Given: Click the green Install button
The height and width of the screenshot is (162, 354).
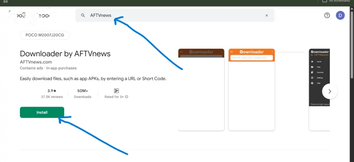Looking at the screenshot, I should click(42, 112).
